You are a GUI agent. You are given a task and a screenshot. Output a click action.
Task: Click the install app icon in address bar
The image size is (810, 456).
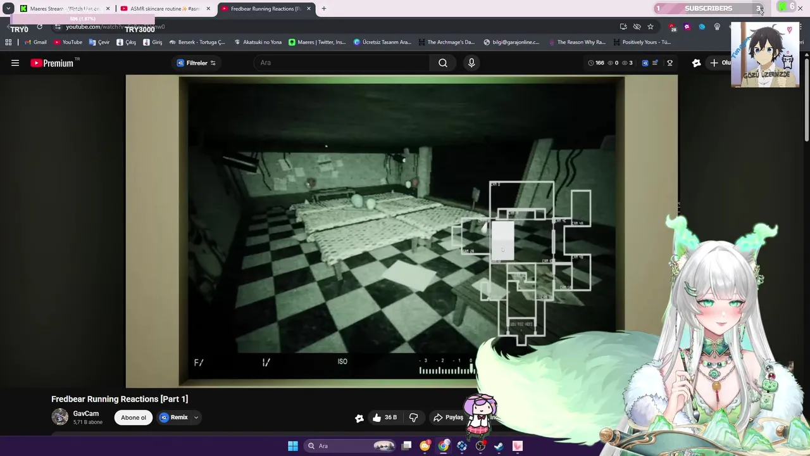(x=623, y=27)
